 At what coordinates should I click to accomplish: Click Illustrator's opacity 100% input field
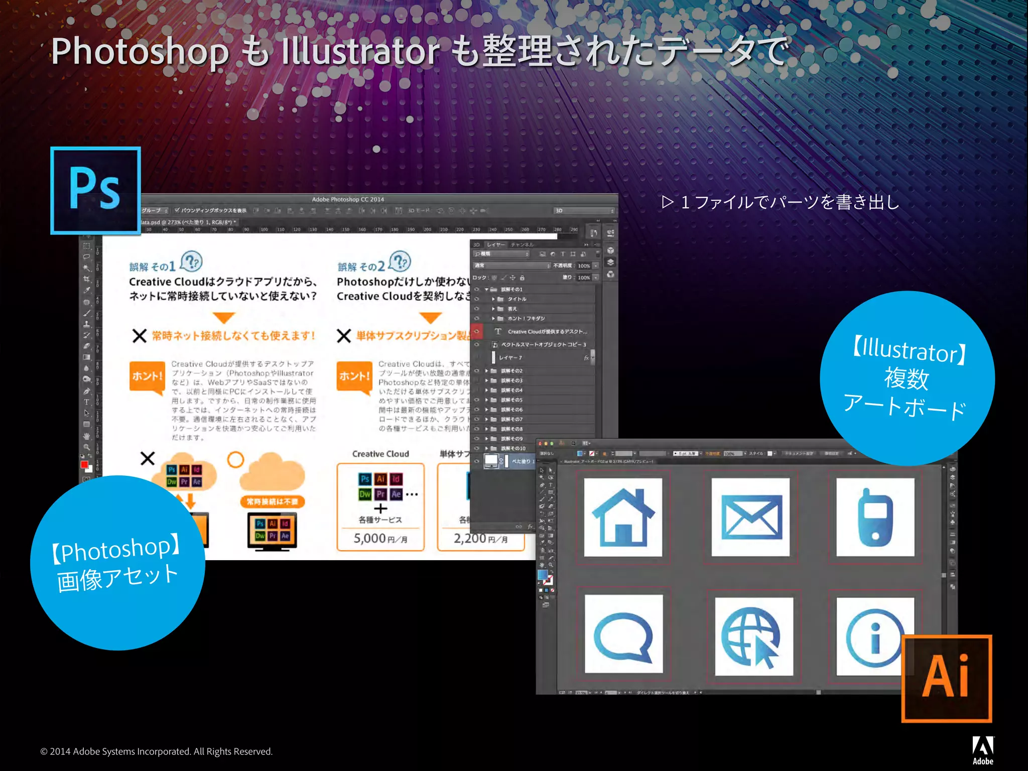(x=732, y=453)
